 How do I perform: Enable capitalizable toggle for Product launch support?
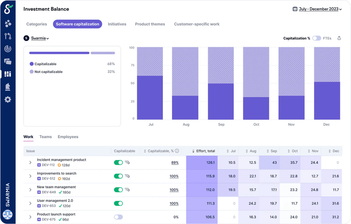[x=118, y=217]
